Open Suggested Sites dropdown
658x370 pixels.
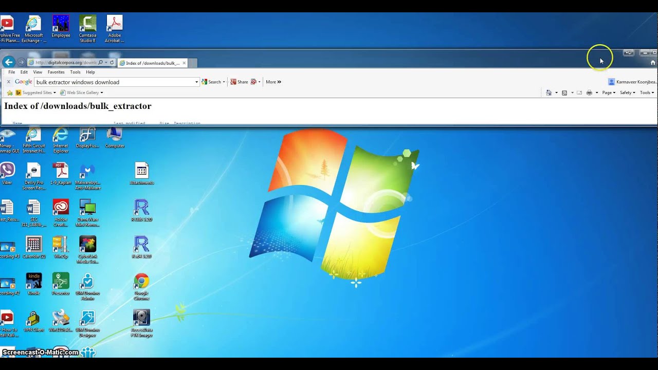[36, 92]
